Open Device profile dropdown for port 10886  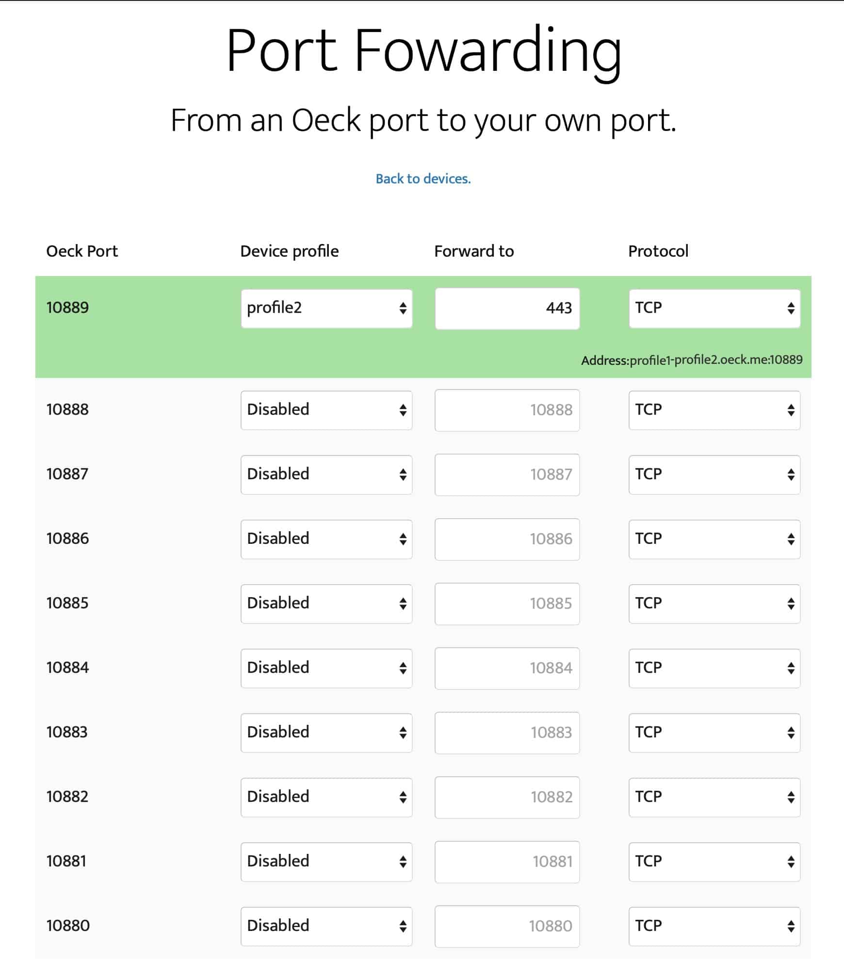[x=326, y=539]
